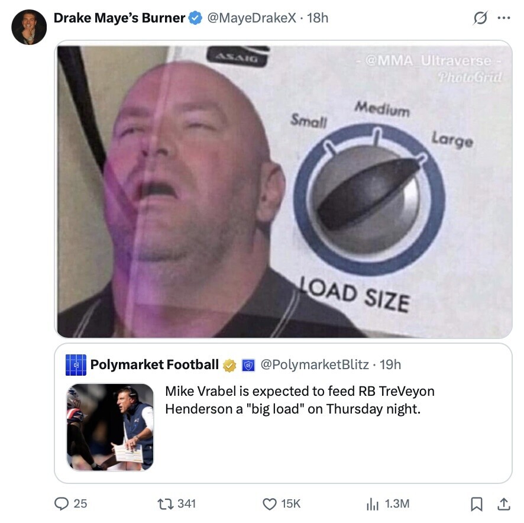Screen dimensions: 524x523
Task: Click the reply comment icon
Action: pyautogui.click(x=62, y=503)
